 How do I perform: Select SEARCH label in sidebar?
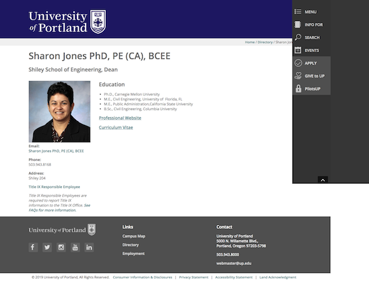tap(312, 38)
